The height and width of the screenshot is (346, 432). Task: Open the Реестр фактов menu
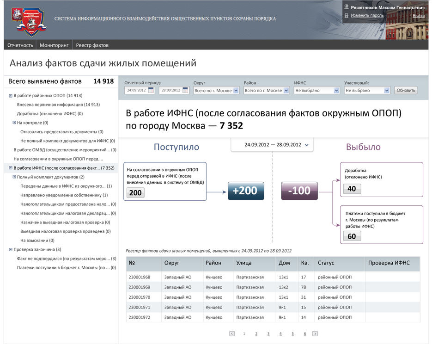[x=92, y=45]
